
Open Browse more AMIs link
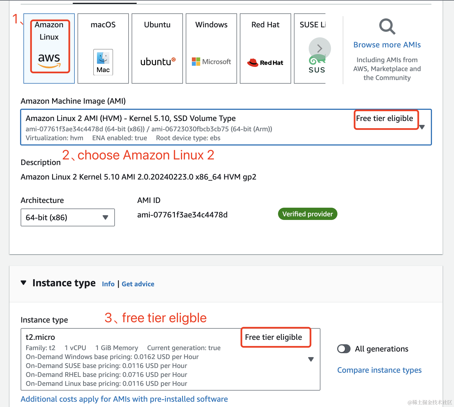pyautogui.click(x=387, y=45)
